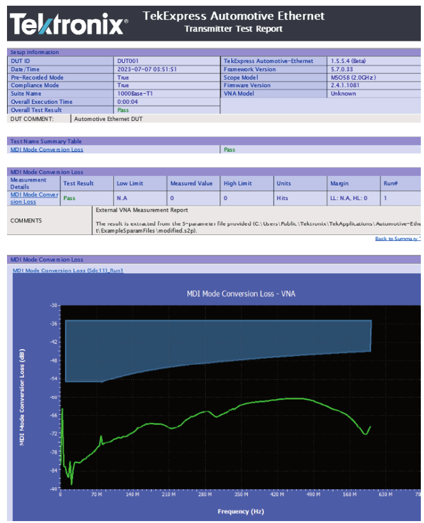Image resolution: width=424 pixels, height=523 pixels.
Task: Click the TekExpress Automotive Ethernet report title
Action: (x=234, y=16)
